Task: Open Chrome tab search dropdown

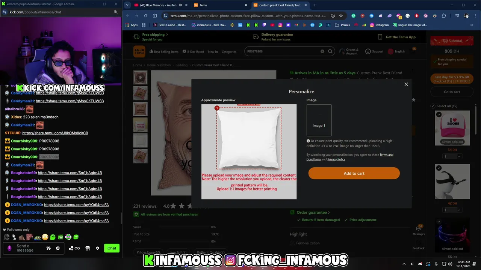Action: (127, 5)
